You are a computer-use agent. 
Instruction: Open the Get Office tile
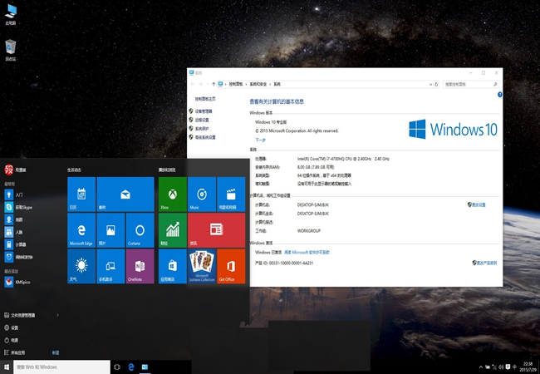click(x=231, y=266)
